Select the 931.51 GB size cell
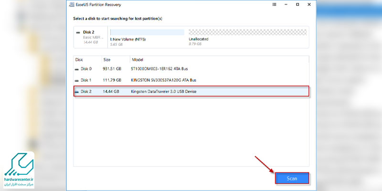This screenshot has height=191, width=382. [112, 69]
